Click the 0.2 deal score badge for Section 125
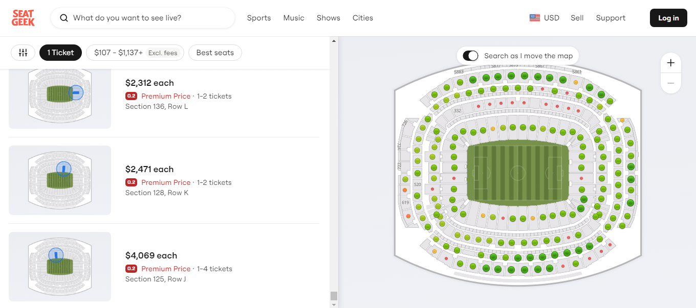Screen dimensions: 696x308 click(x=132, y=269)
